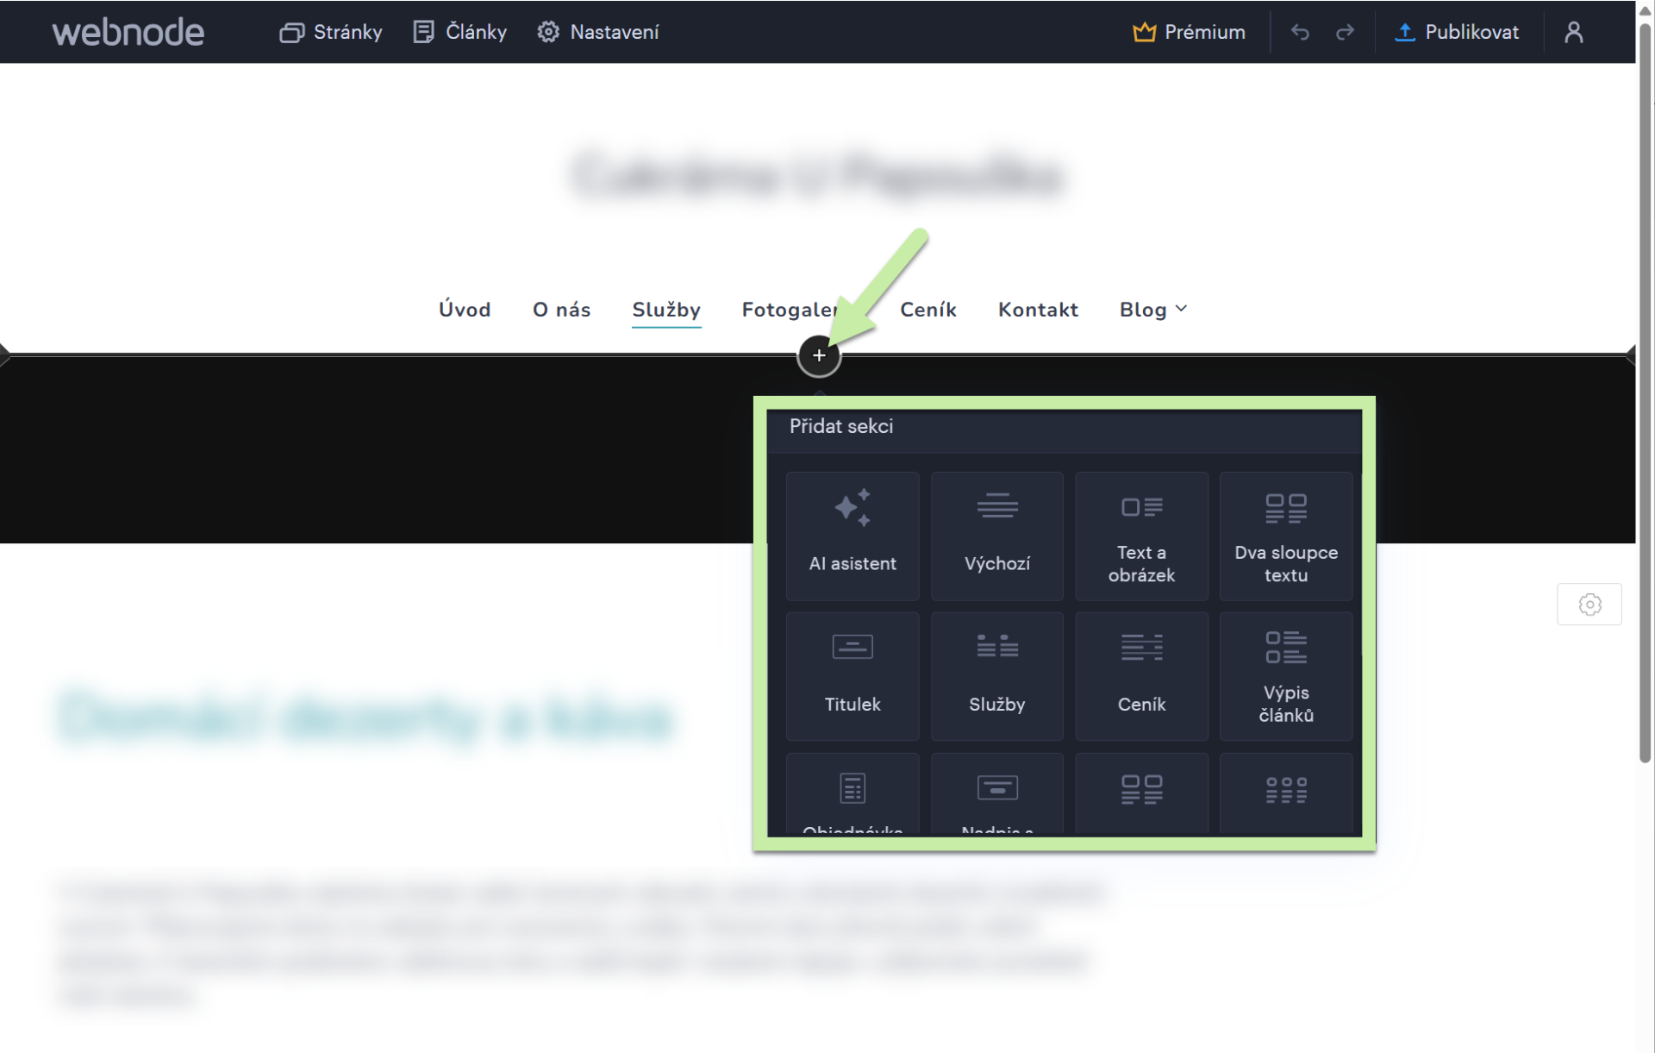Redo the last change
1655x1053 pixels.
(x=1345, y=32)
